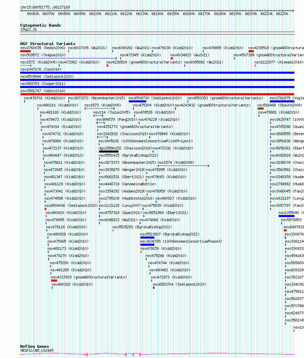
Task: Click nsv4553353 (gnomADStructuralVariants) label
Action: pos(225,98)
